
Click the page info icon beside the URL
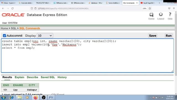coord(35,8)
